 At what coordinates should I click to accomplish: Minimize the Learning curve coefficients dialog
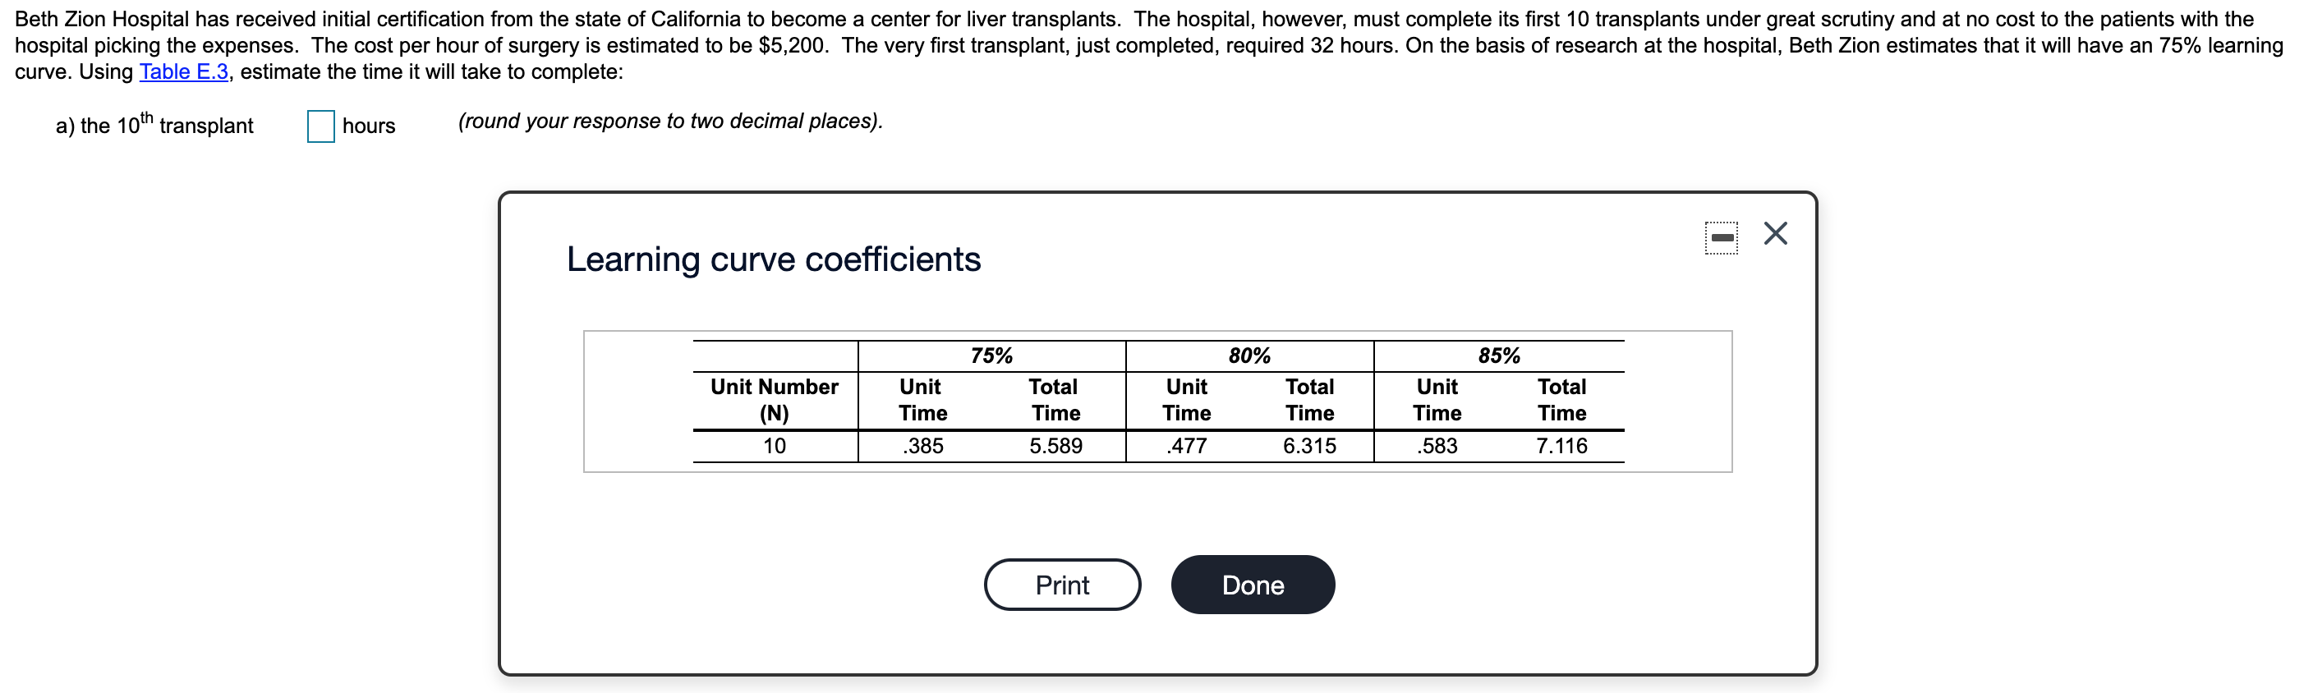click(x=1722, y=238)
